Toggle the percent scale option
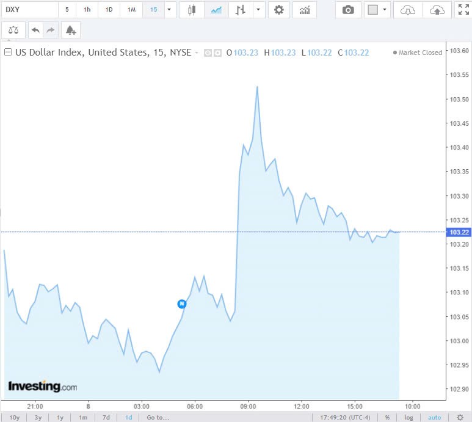 click(387, 417)
